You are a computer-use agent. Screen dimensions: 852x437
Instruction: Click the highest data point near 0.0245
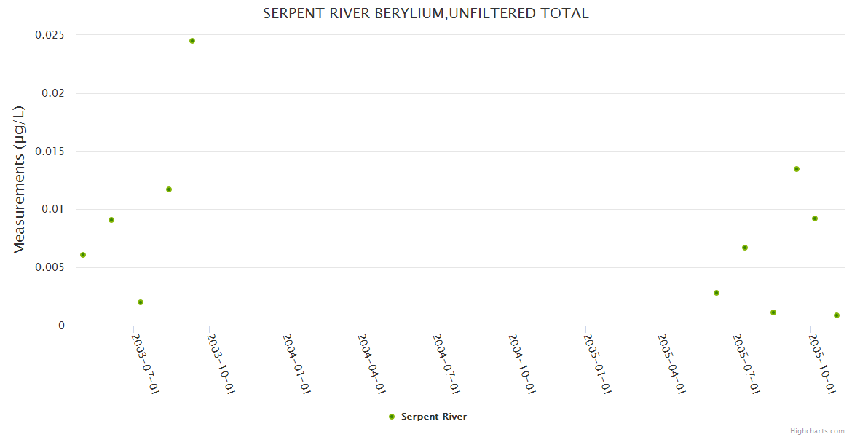coord(192,41)
